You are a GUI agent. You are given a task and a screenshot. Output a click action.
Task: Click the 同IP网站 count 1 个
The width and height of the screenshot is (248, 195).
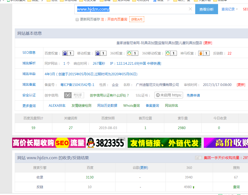click(x=67, y=64)
